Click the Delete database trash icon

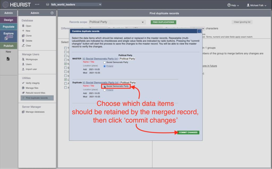[x=23, y=41]
